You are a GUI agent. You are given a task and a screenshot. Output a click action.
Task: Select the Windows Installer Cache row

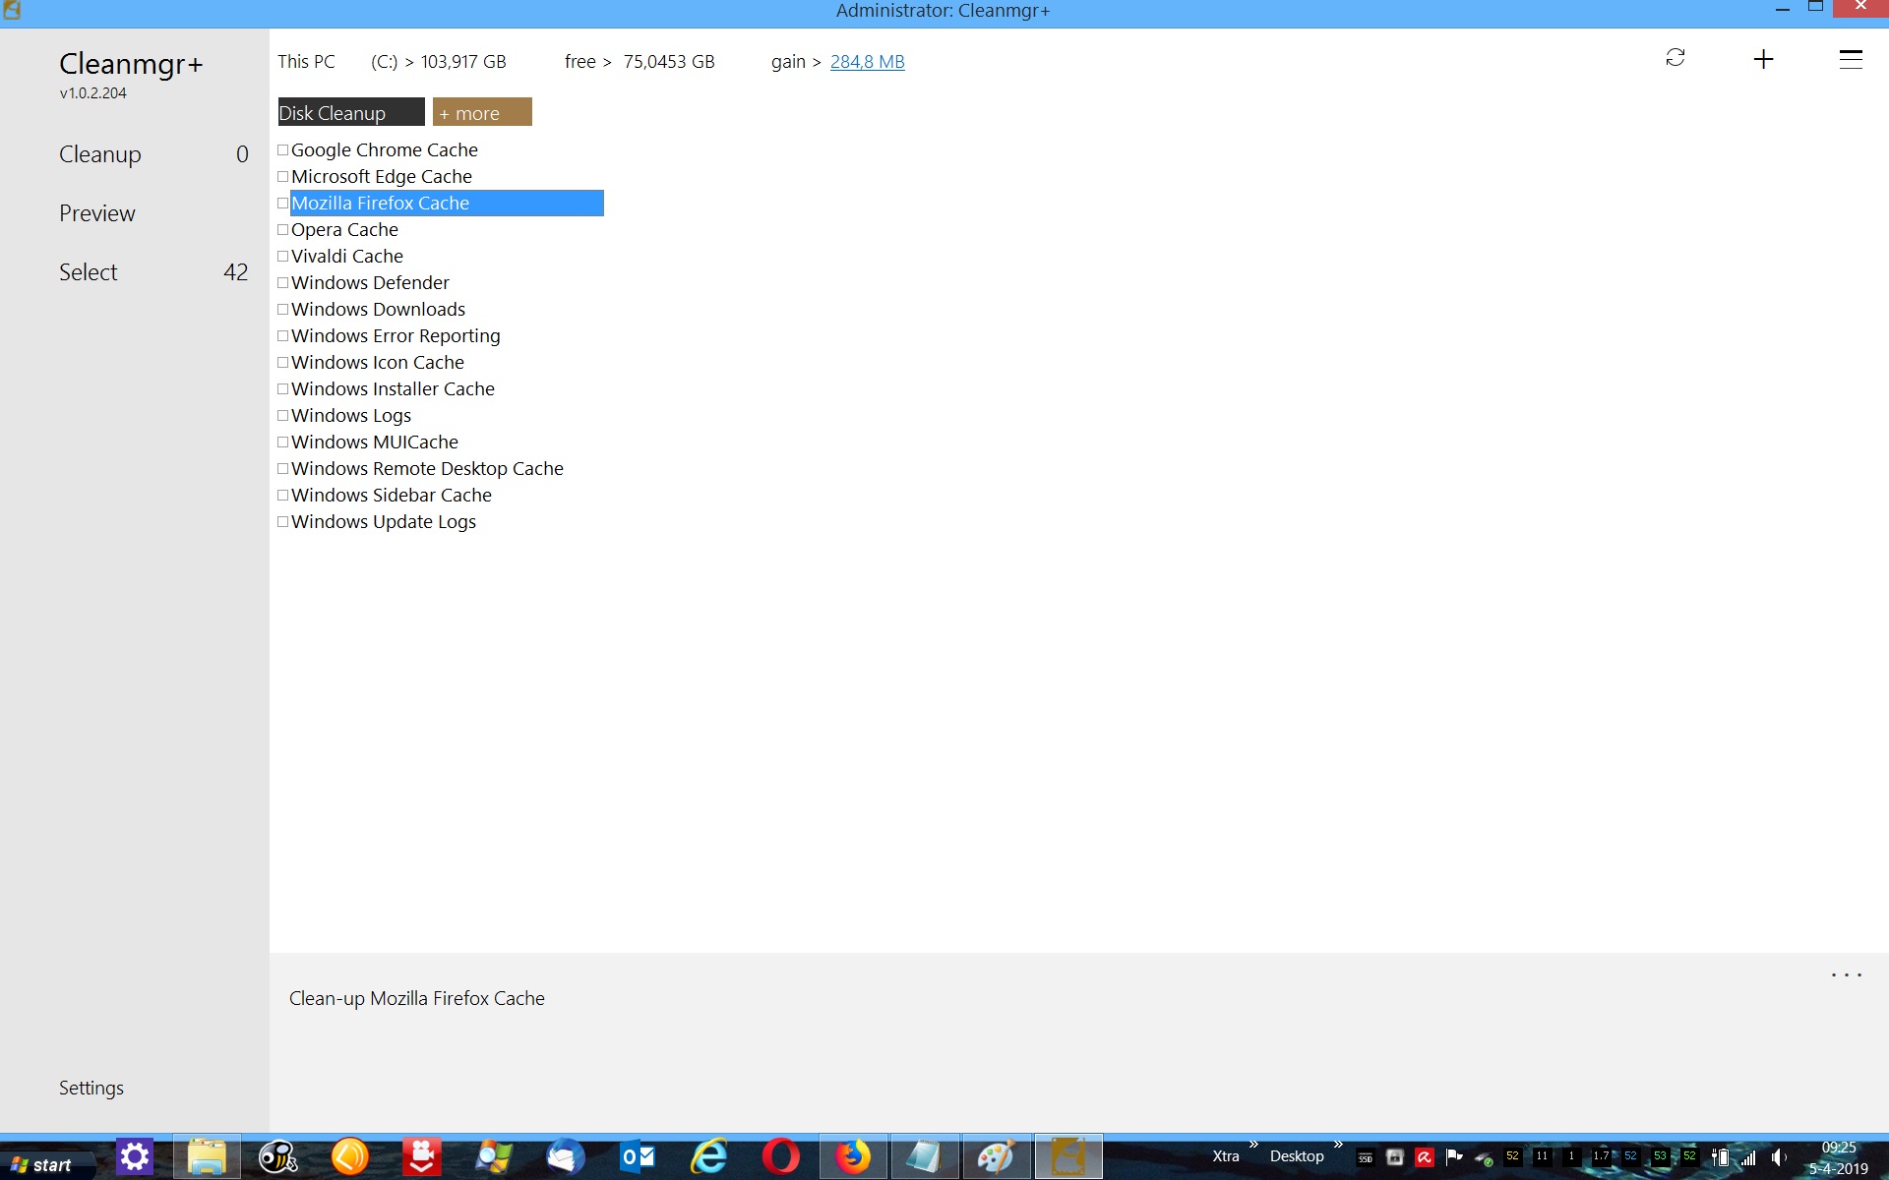[393, 389]
